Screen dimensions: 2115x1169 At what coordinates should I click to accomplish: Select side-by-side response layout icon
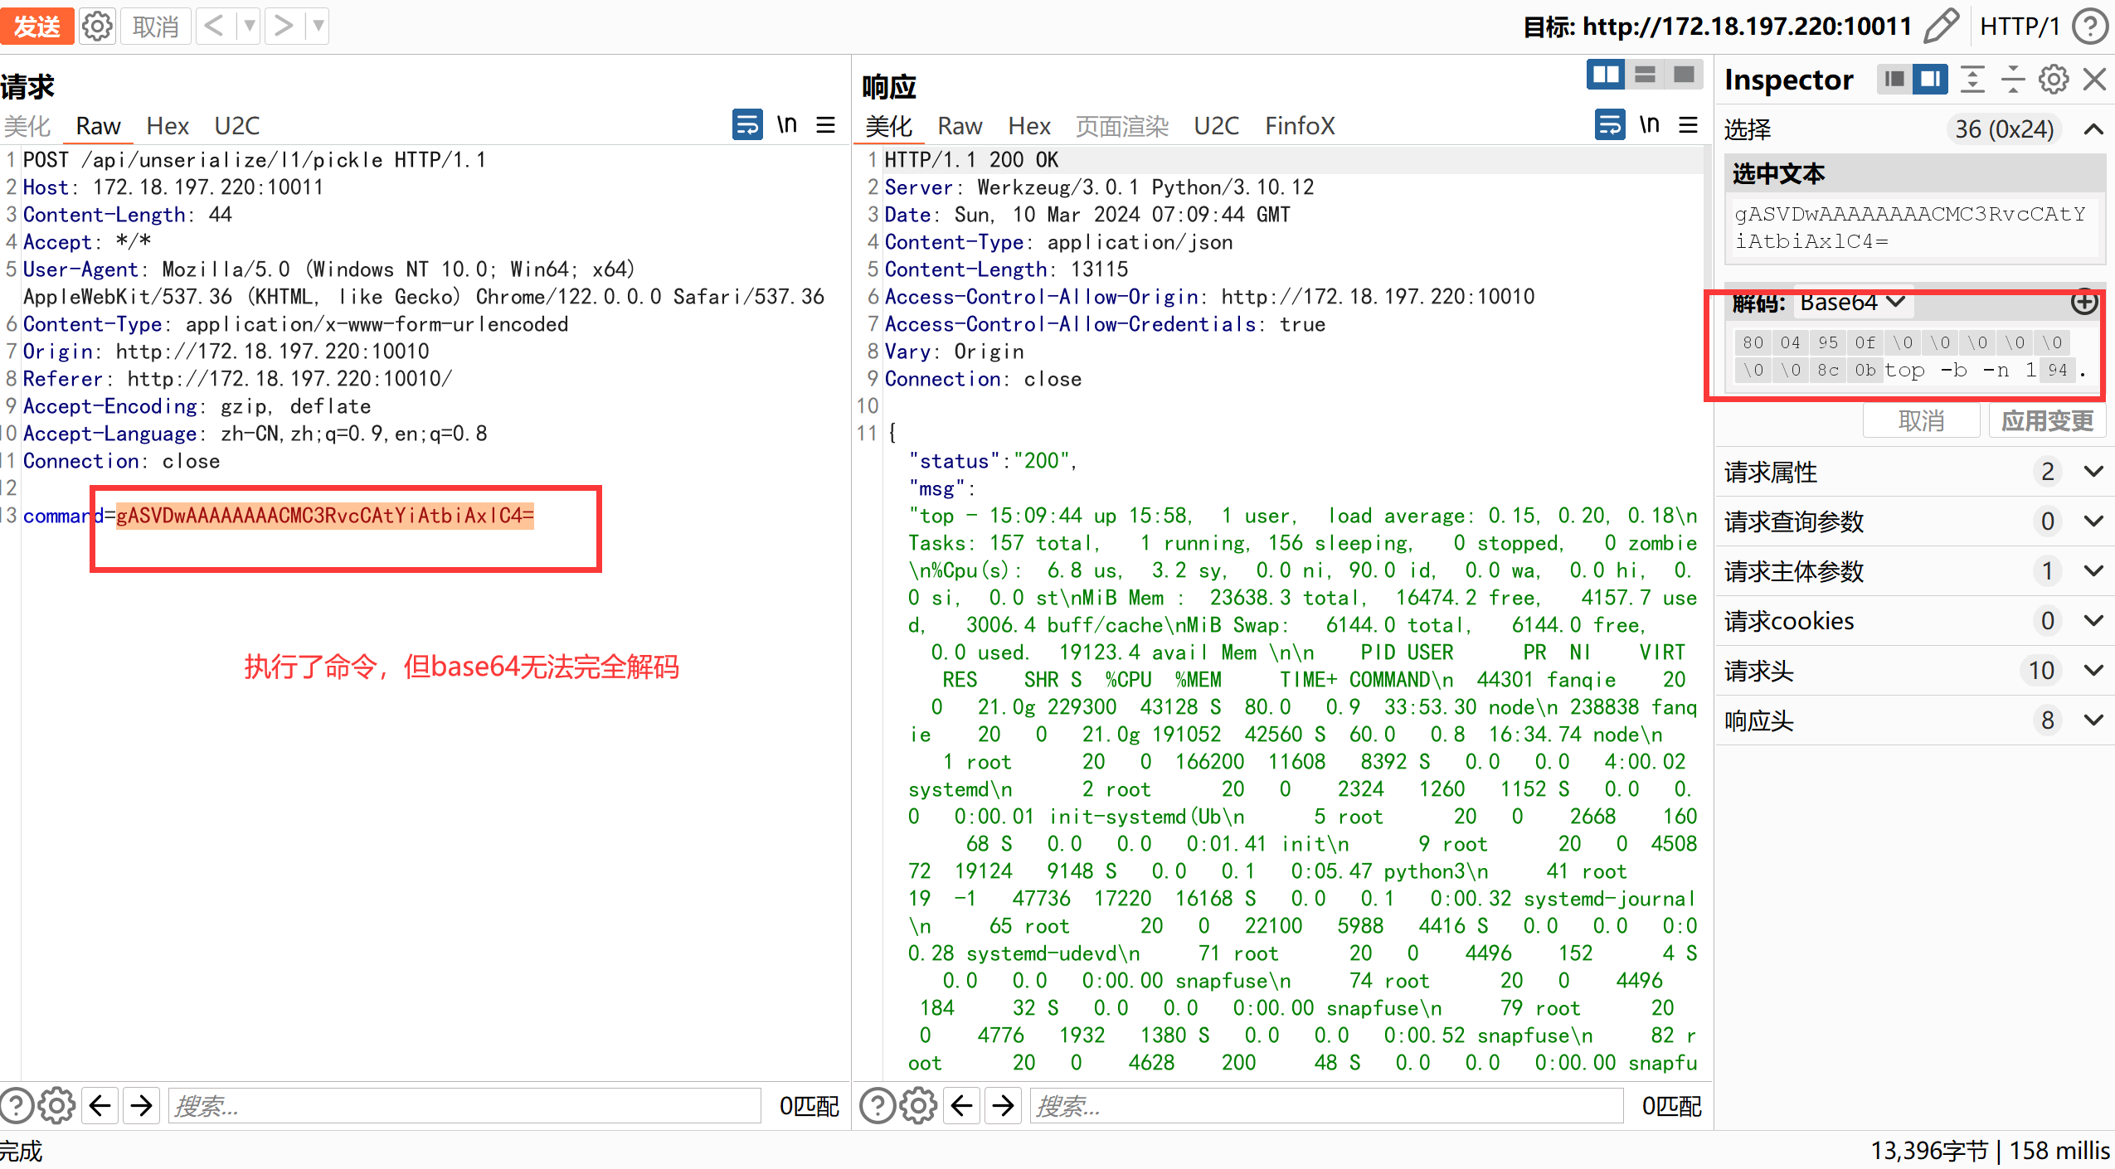point(1606,75)
